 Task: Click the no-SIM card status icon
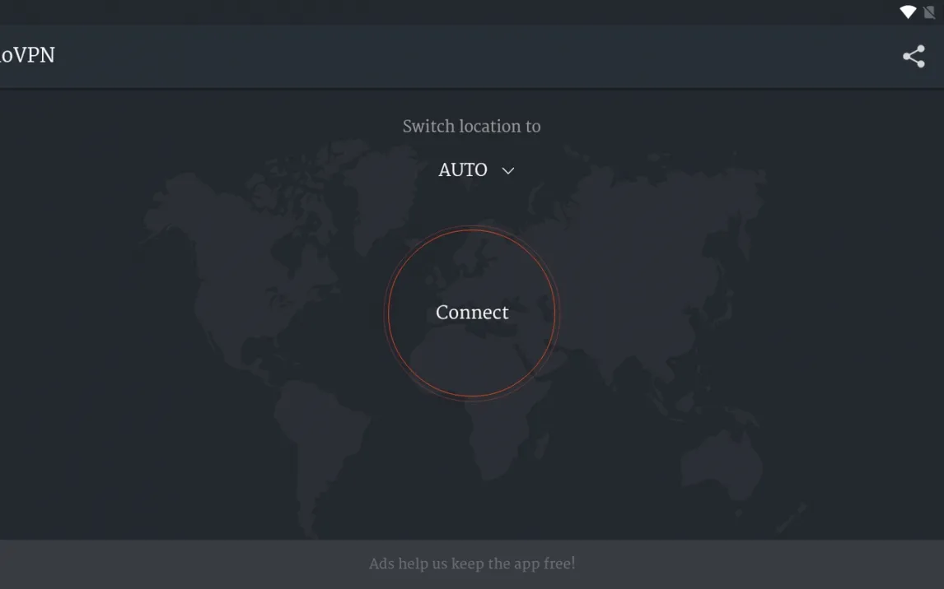(x=929, y=12)
